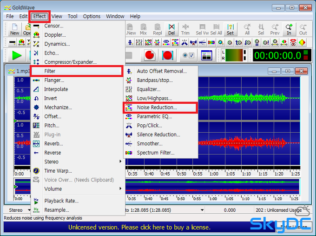Open Reverb effect

tap(78, 144)
